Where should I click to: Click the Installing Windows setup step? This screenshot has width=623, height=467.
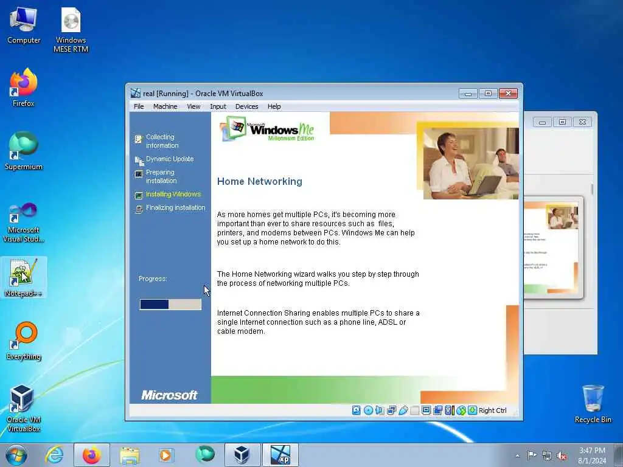pos(173,194)
